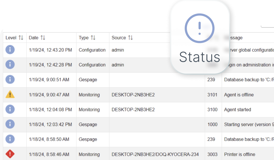The height and width of the screenshot is (160, 274).
Task: Sort entries by Type column
Action: (x=93, y=38)
